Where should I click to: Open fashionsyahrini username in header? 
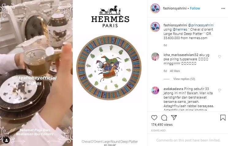point(175,8)
